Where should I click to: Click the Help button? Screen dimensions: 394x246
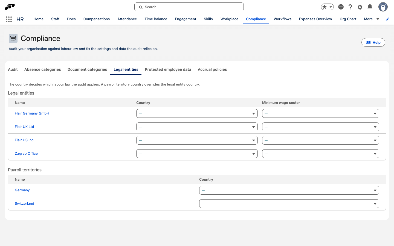tap(373, 42)
